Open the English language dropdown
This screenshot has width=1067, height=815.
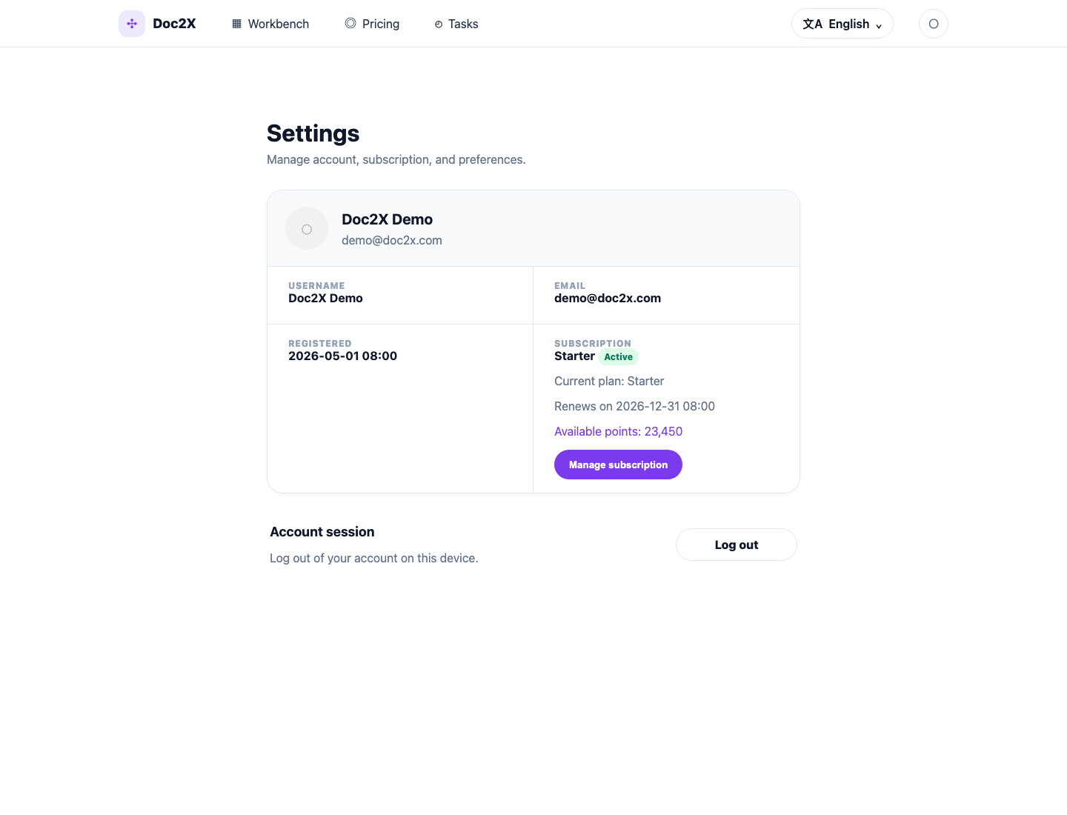[842, 24]
